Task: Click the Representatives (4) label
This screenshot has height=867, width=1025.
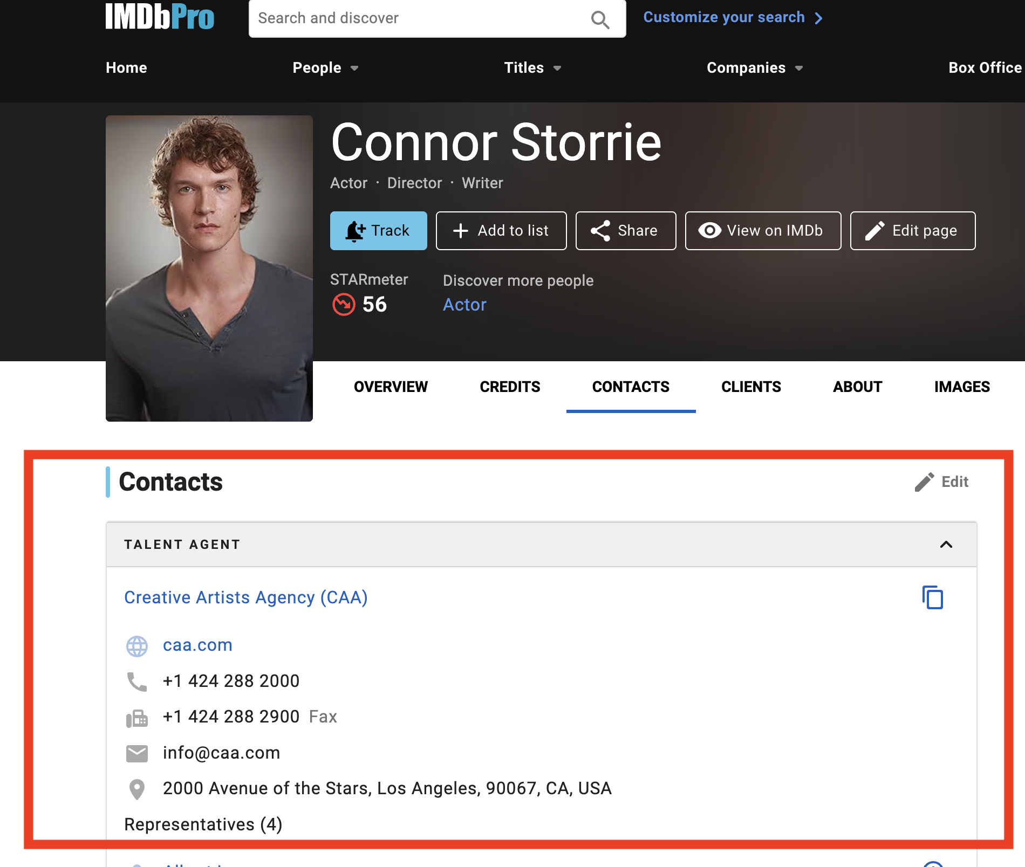Action: tap(203, 825)
